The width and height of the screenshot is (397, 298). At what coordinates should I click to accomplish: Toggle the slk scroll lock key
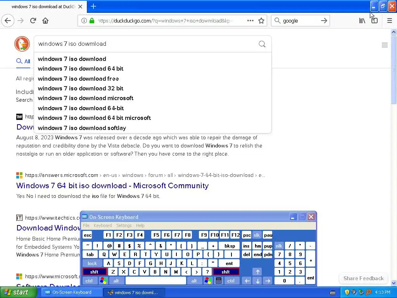[x=257, y=235]
